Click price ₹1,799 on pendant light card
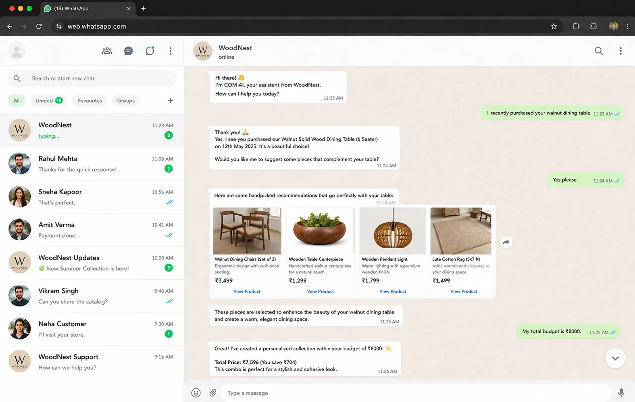Viewport: 635px width, 402px height. pyautogui.click(x=371, y=280)
